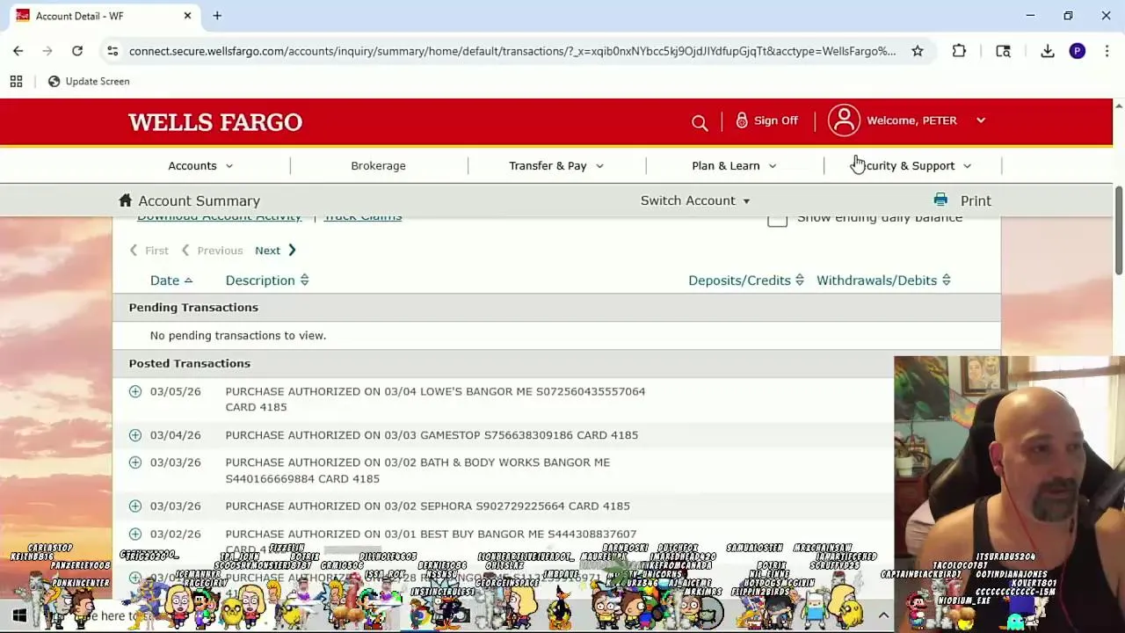Open the browser downloads icon

1048,51
